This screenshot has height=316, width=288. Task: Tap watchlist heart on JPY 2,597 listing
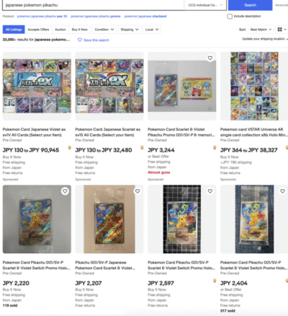(210, 191)
